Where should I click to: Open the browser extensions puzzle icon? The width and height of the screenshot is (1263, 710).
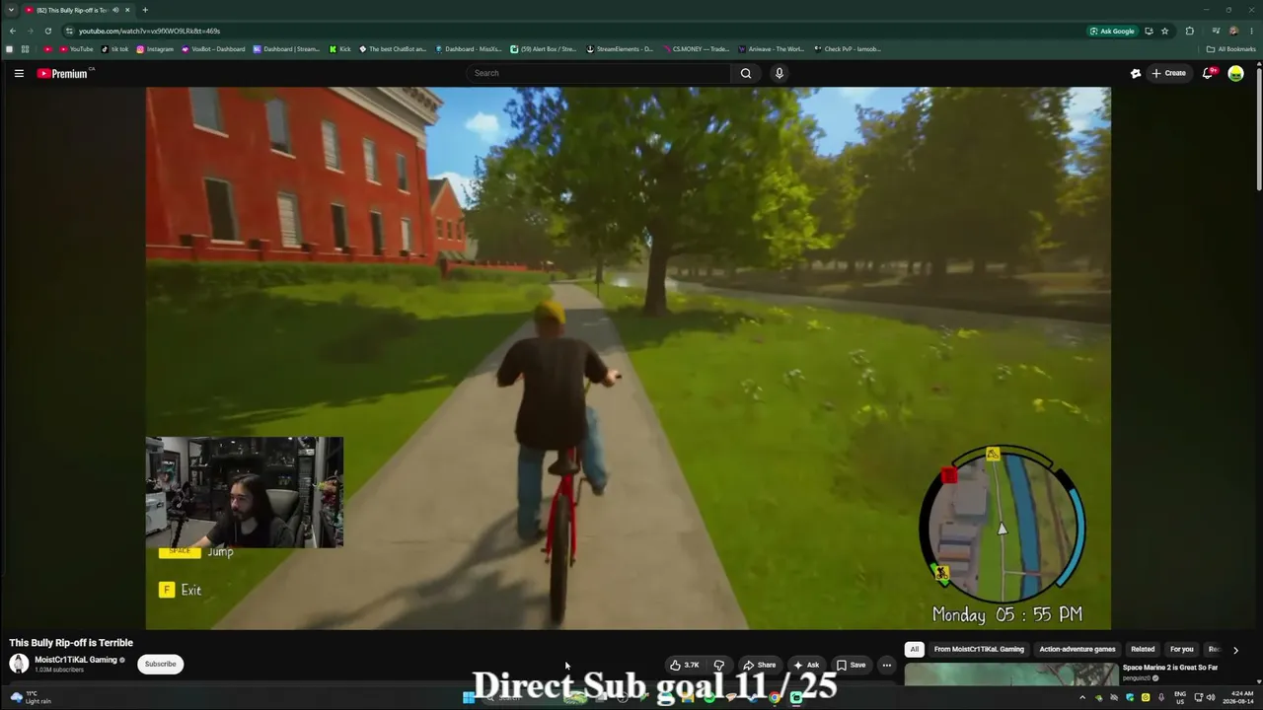[x=1189, y=31]
